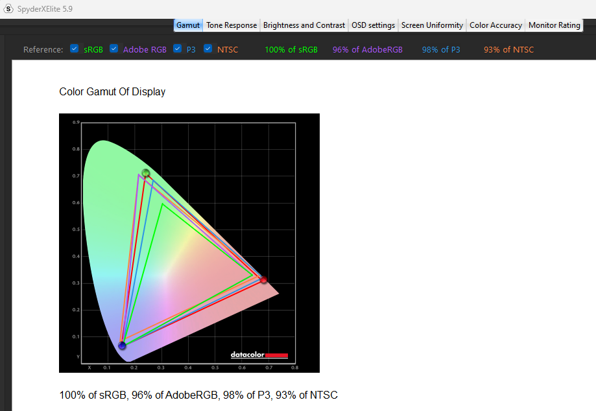Click the green primary marker on gamut chart
This screenshot has height=411, width=596.
click(146, 173)
